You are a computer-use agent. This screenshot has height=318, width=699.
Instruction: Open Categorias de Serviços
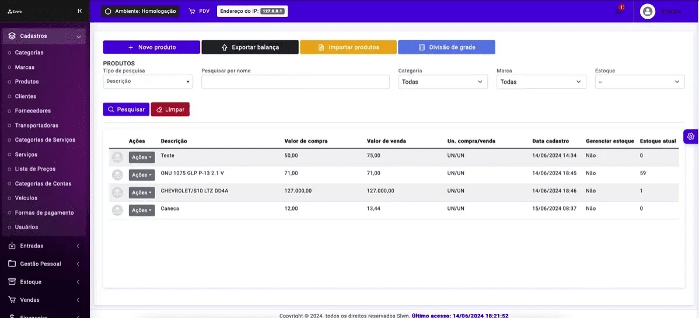pos(45,139)
